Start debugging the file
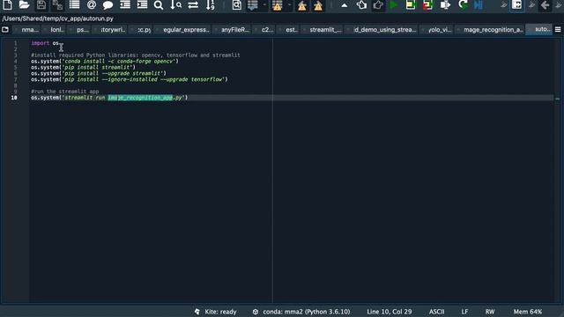The image size is (564, 317). 479,5
